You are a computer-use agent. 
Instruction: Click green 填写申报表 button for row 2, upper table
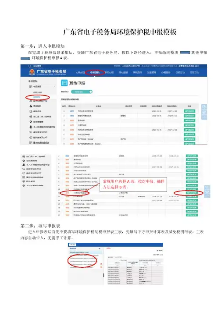189,116
